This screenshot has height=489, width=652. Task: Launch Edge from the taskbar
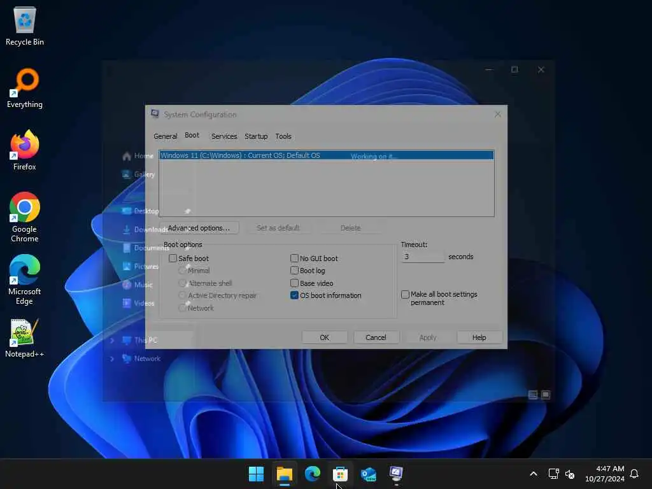point(312,474)
